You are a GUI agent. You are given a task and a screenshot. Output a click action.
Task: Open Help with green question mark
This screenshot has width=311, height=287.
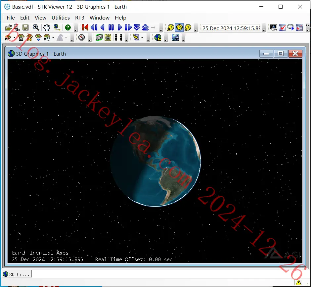(x=68, y=27)
